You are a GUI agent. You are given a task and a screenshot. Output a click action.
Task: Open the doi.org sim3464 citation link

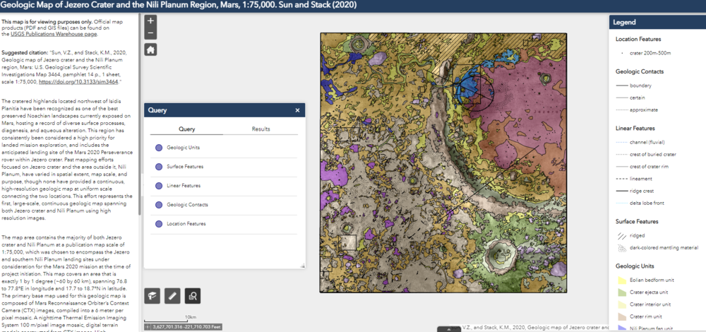pos(78,82)
